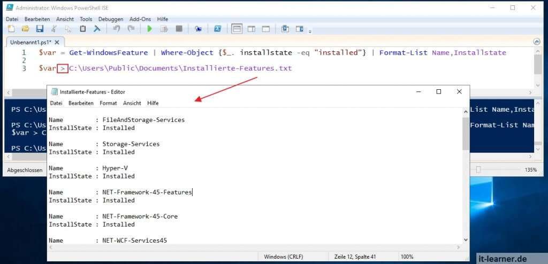
Task: Click Storage-Services entry in Editor
Action: pyautogui.click(x=131, y=144)
